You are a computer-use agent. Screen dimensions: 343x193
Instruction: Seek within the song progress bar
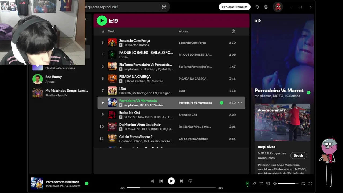(x=171, y=188)
